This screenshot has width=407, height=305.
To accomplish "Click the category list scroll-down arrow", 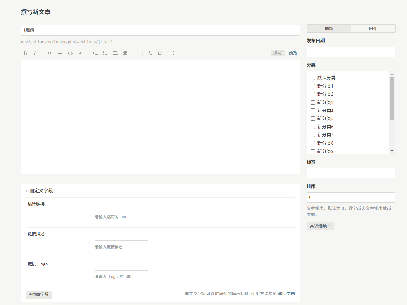I will click(x=392, y=151).
